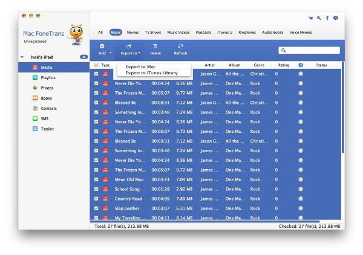
Task: Collapse the hok's iPad device tree
Action: pyautogui.click(x=22, y=57)
